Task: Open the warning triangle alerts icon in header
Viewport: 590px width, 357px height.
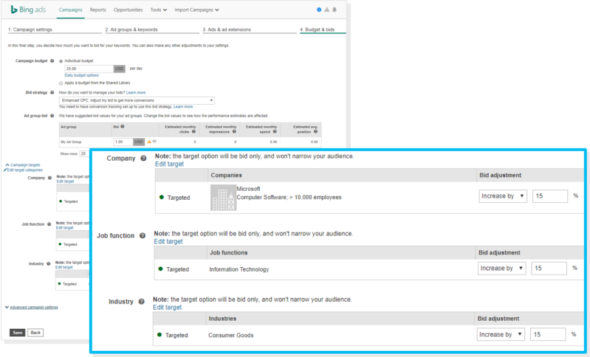Action: coord(327,10)
